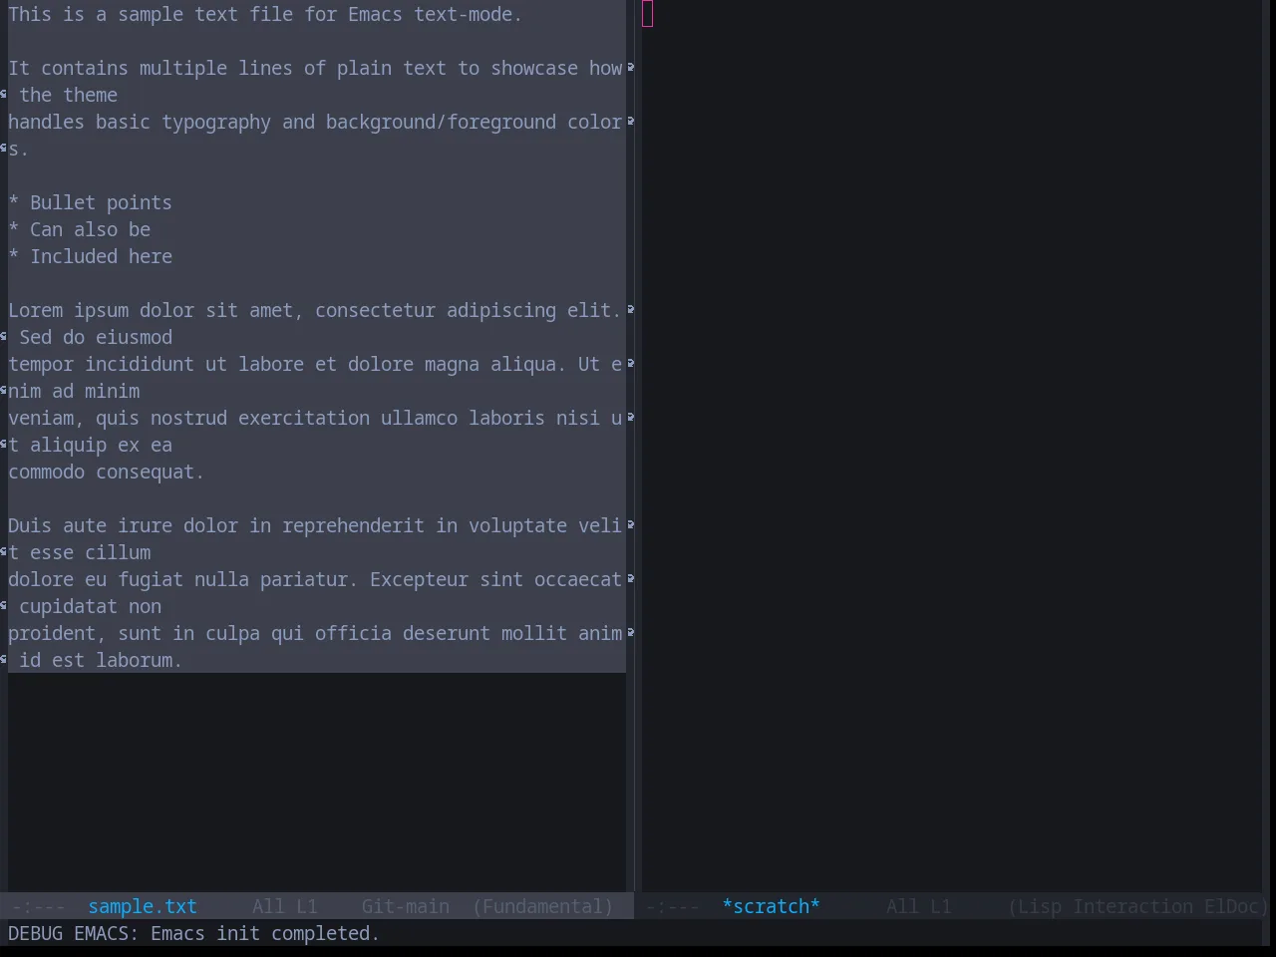The width and height of the screenshot is (1276, 957).
Task: Click the line starting 'Duis aute irure dolor'
Action: tap(315, 525)
